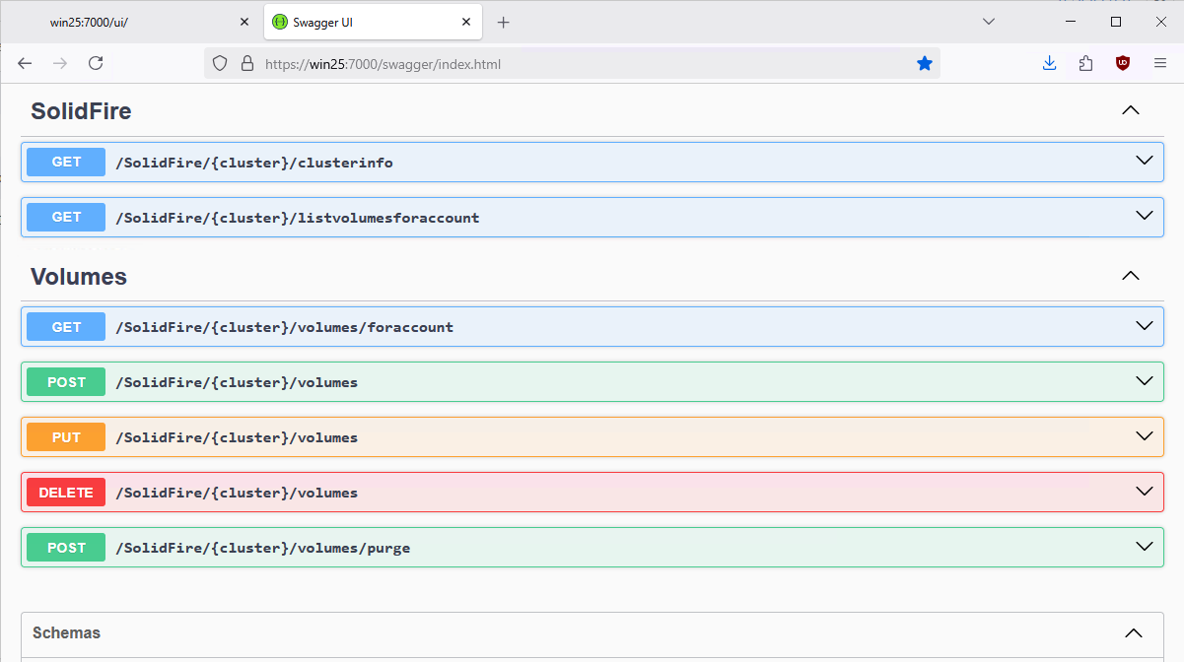Click the bookmark star icon

pos(925,63)
